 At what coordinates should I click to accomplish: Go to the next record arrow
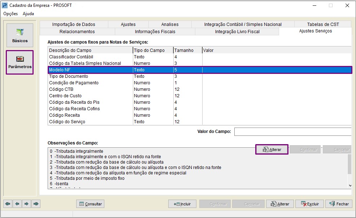pyautogui.click(x=26, y=204)
